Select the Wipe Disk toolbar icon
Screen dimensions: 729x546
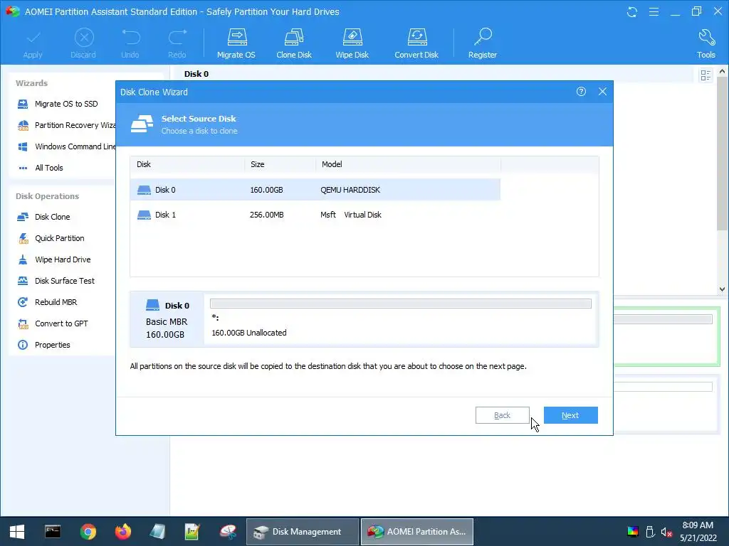click(x=352, y=43)
